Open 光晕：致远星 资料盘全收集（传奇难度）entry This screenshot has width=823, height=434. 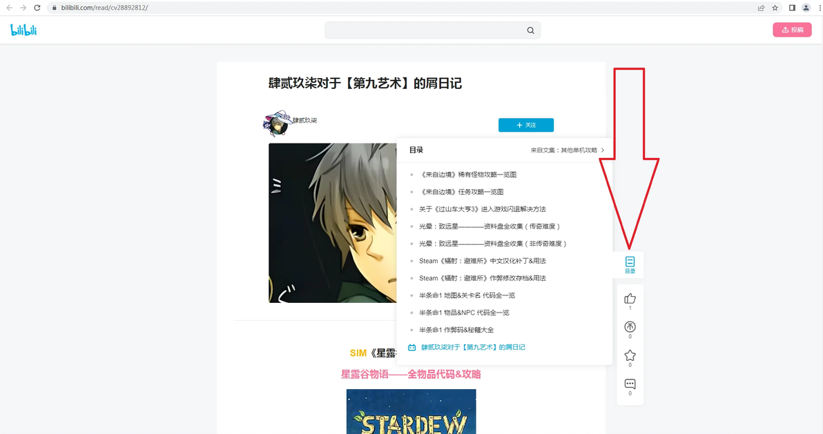coord(490,227)
